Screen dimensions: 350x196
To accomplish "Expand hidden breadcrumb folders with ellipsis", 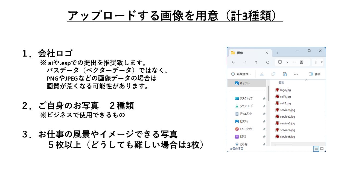I will (x=294, y=62).
